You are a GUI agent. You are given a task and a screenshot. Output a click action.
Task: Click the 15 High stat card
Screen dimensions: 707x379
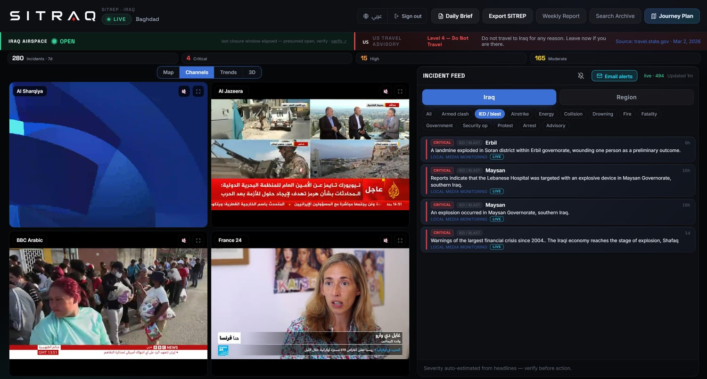click(x=441, y=58)
